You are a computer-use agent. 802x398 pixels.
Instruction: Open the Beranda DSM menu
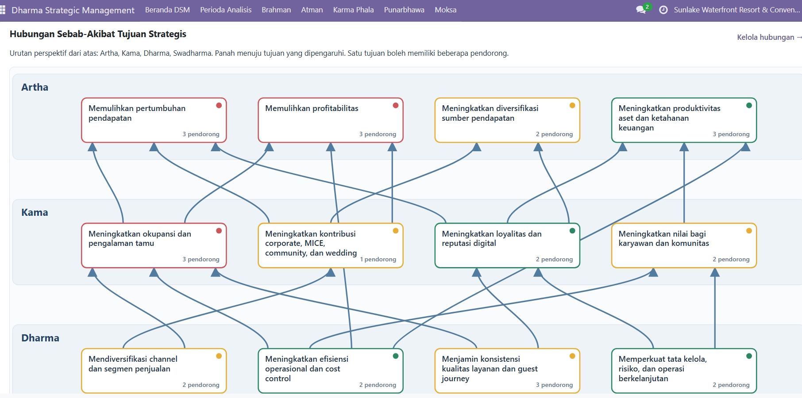167,10
